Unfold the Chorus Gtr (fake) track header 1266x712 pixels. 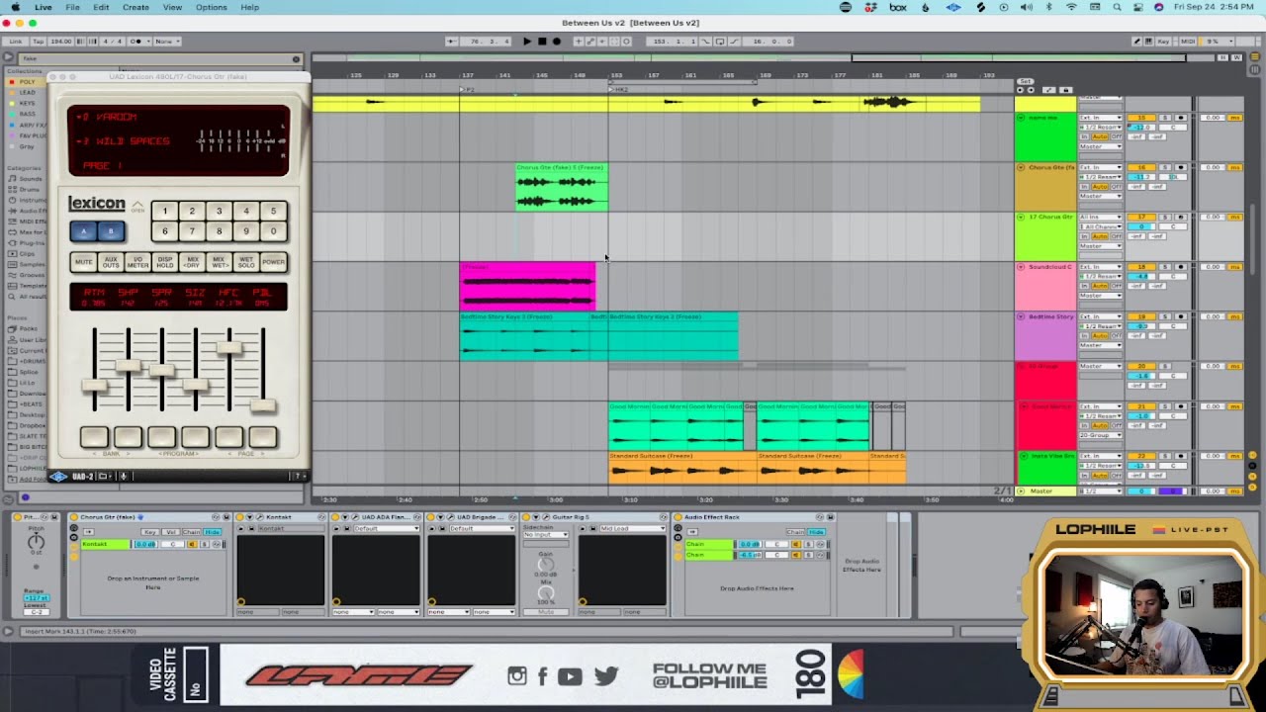1021,167
